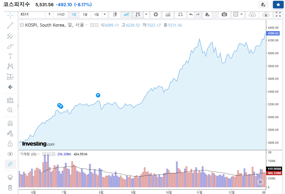
Task: Click the compare scales icon
Action: 180,15
